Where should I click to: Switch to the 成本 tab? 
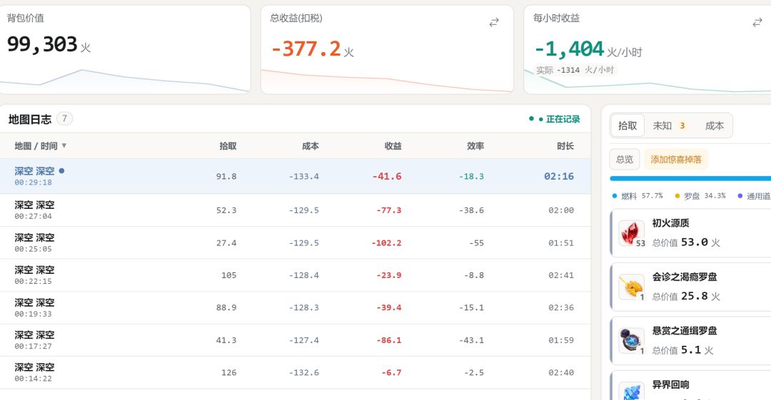pos(714,125)
